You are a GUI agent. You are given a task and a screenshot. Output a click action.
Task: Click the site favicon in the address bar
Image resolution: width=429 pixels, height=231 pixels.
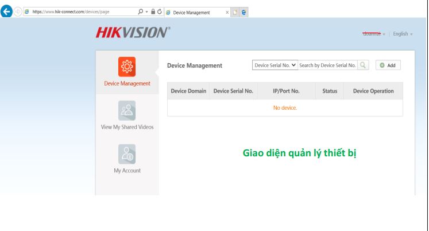(27, 11)
